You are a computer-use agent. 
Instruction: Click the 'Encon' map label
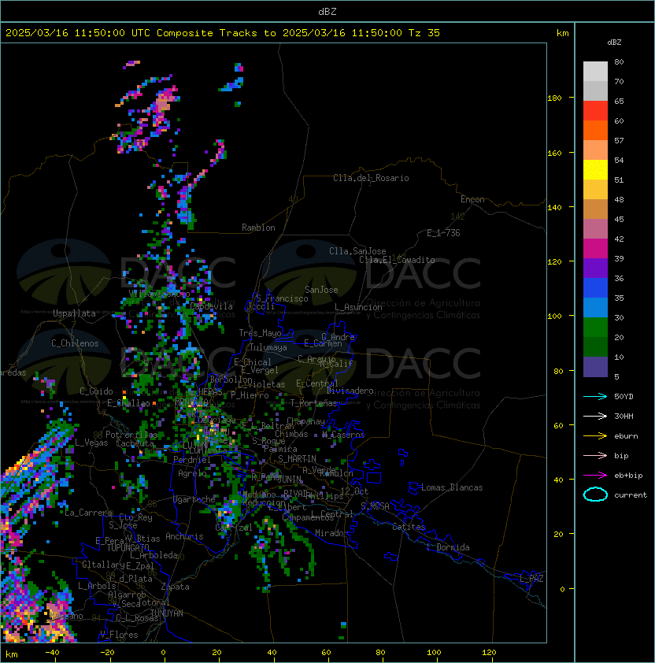[472, 199]
